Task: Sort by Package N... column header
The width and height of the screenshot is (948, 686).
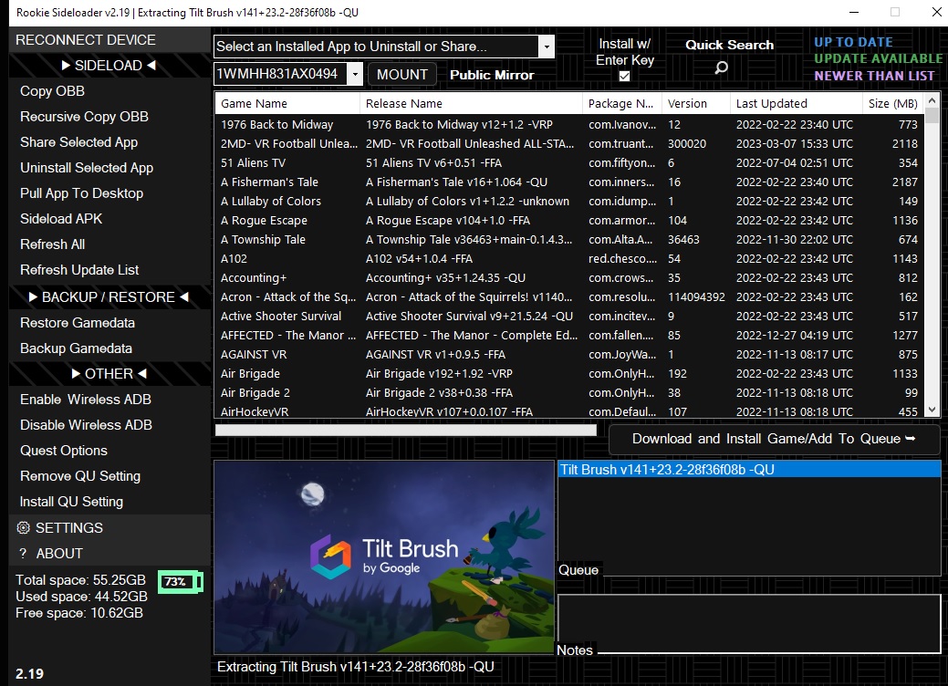Action: coord(622,103)
